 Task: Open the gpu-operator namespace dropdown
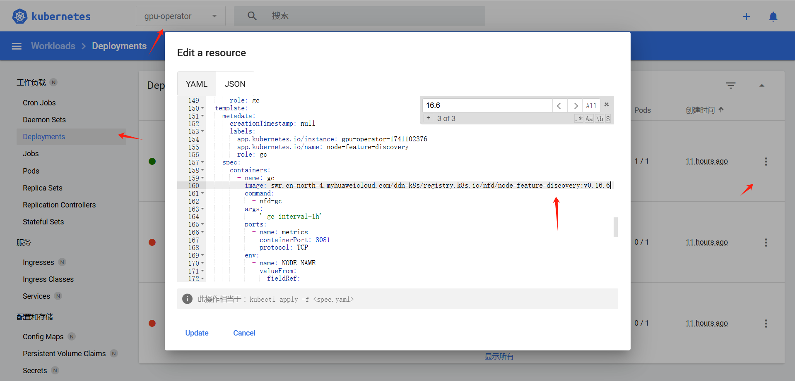coord(181,16)
